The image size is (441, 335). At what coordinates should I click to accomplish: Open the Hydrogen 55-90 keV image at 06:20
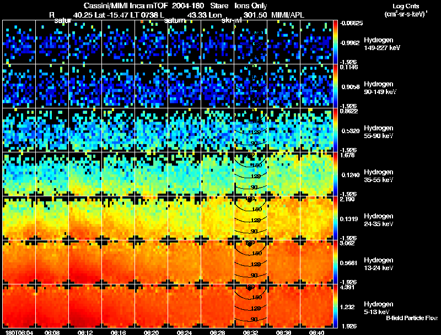click(151, 130)
